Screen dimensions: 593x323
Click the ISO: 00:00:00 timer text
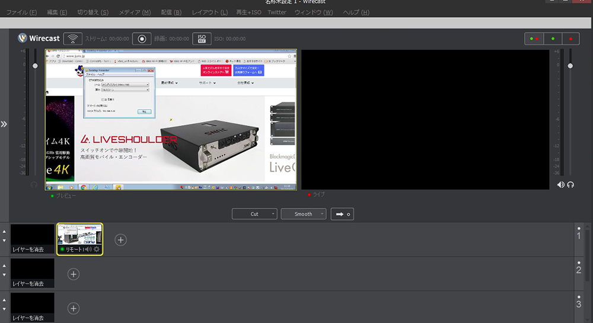click(x=229, y=39)
